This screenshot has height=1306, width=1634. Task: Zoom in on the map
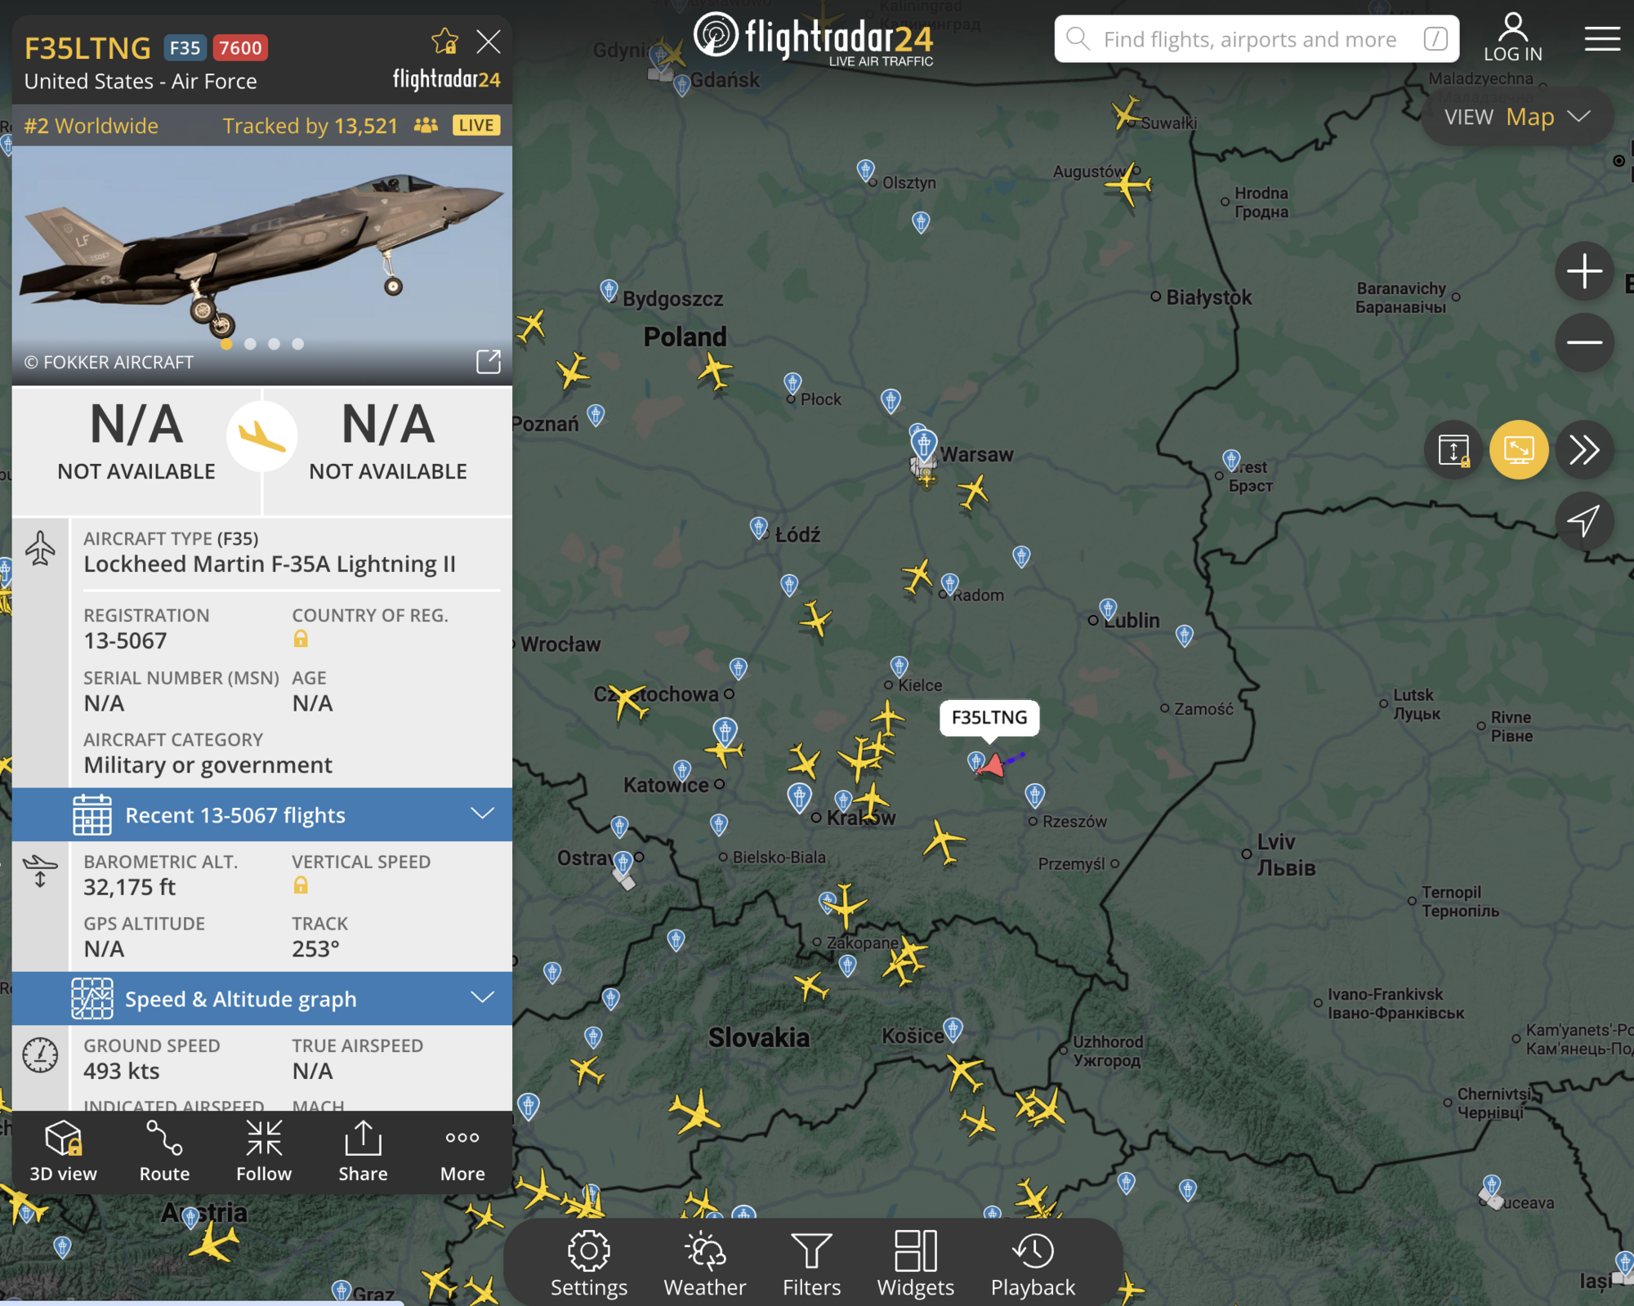pos(1584,271)
